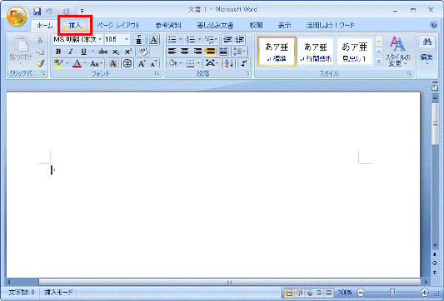Open Customize Quick Access Toolbar arrow
Screen dimensions: 444x301
tap(82, 12)
